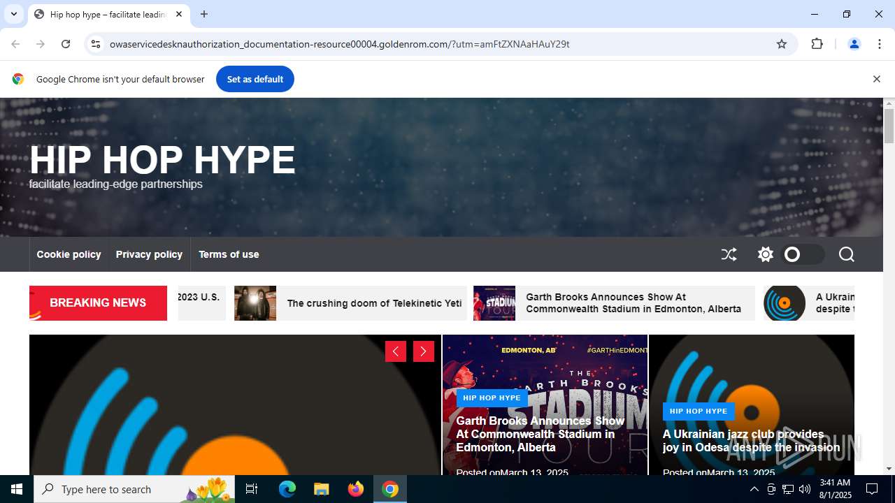
Task: Click the browser forward arrow
Action: tap(41, 44)
